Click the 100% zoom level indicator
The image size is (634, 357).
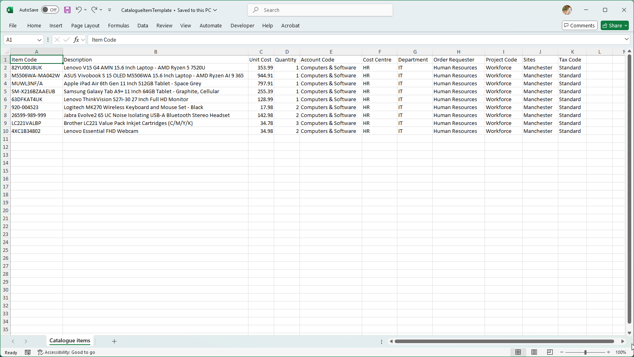(x=621, y=352)
